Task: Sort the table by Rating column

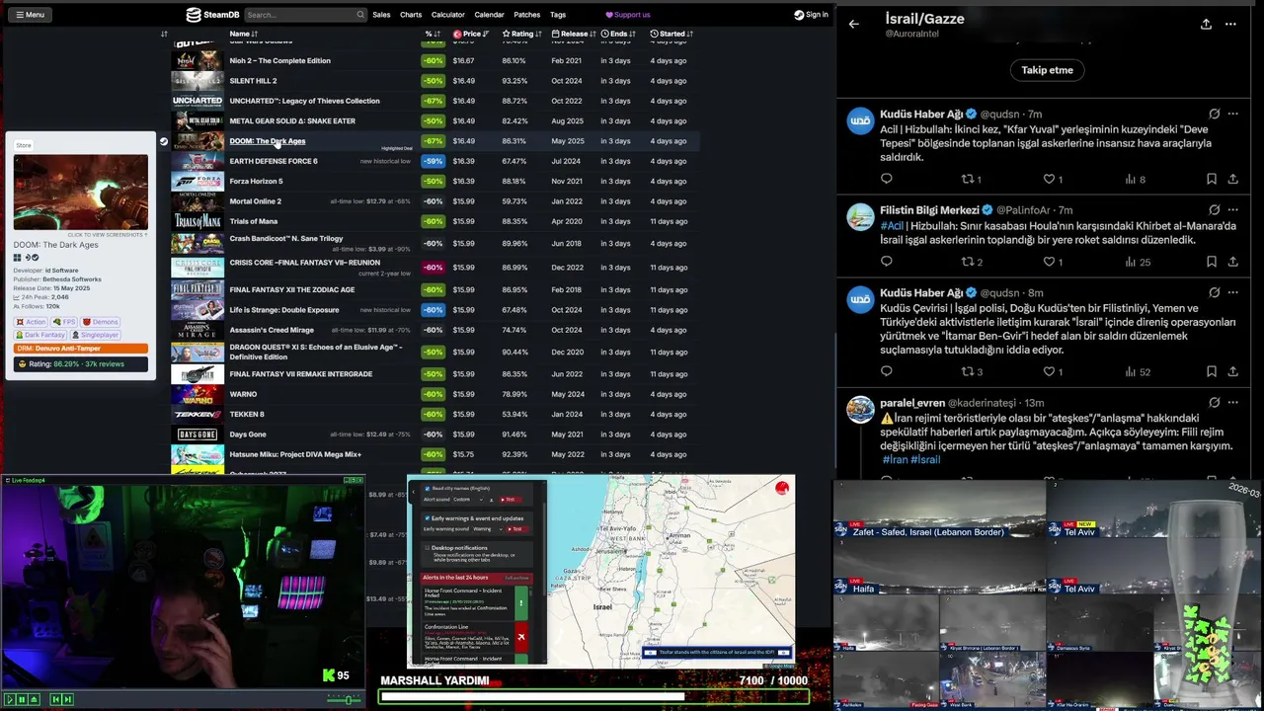Action: (520, 34)
